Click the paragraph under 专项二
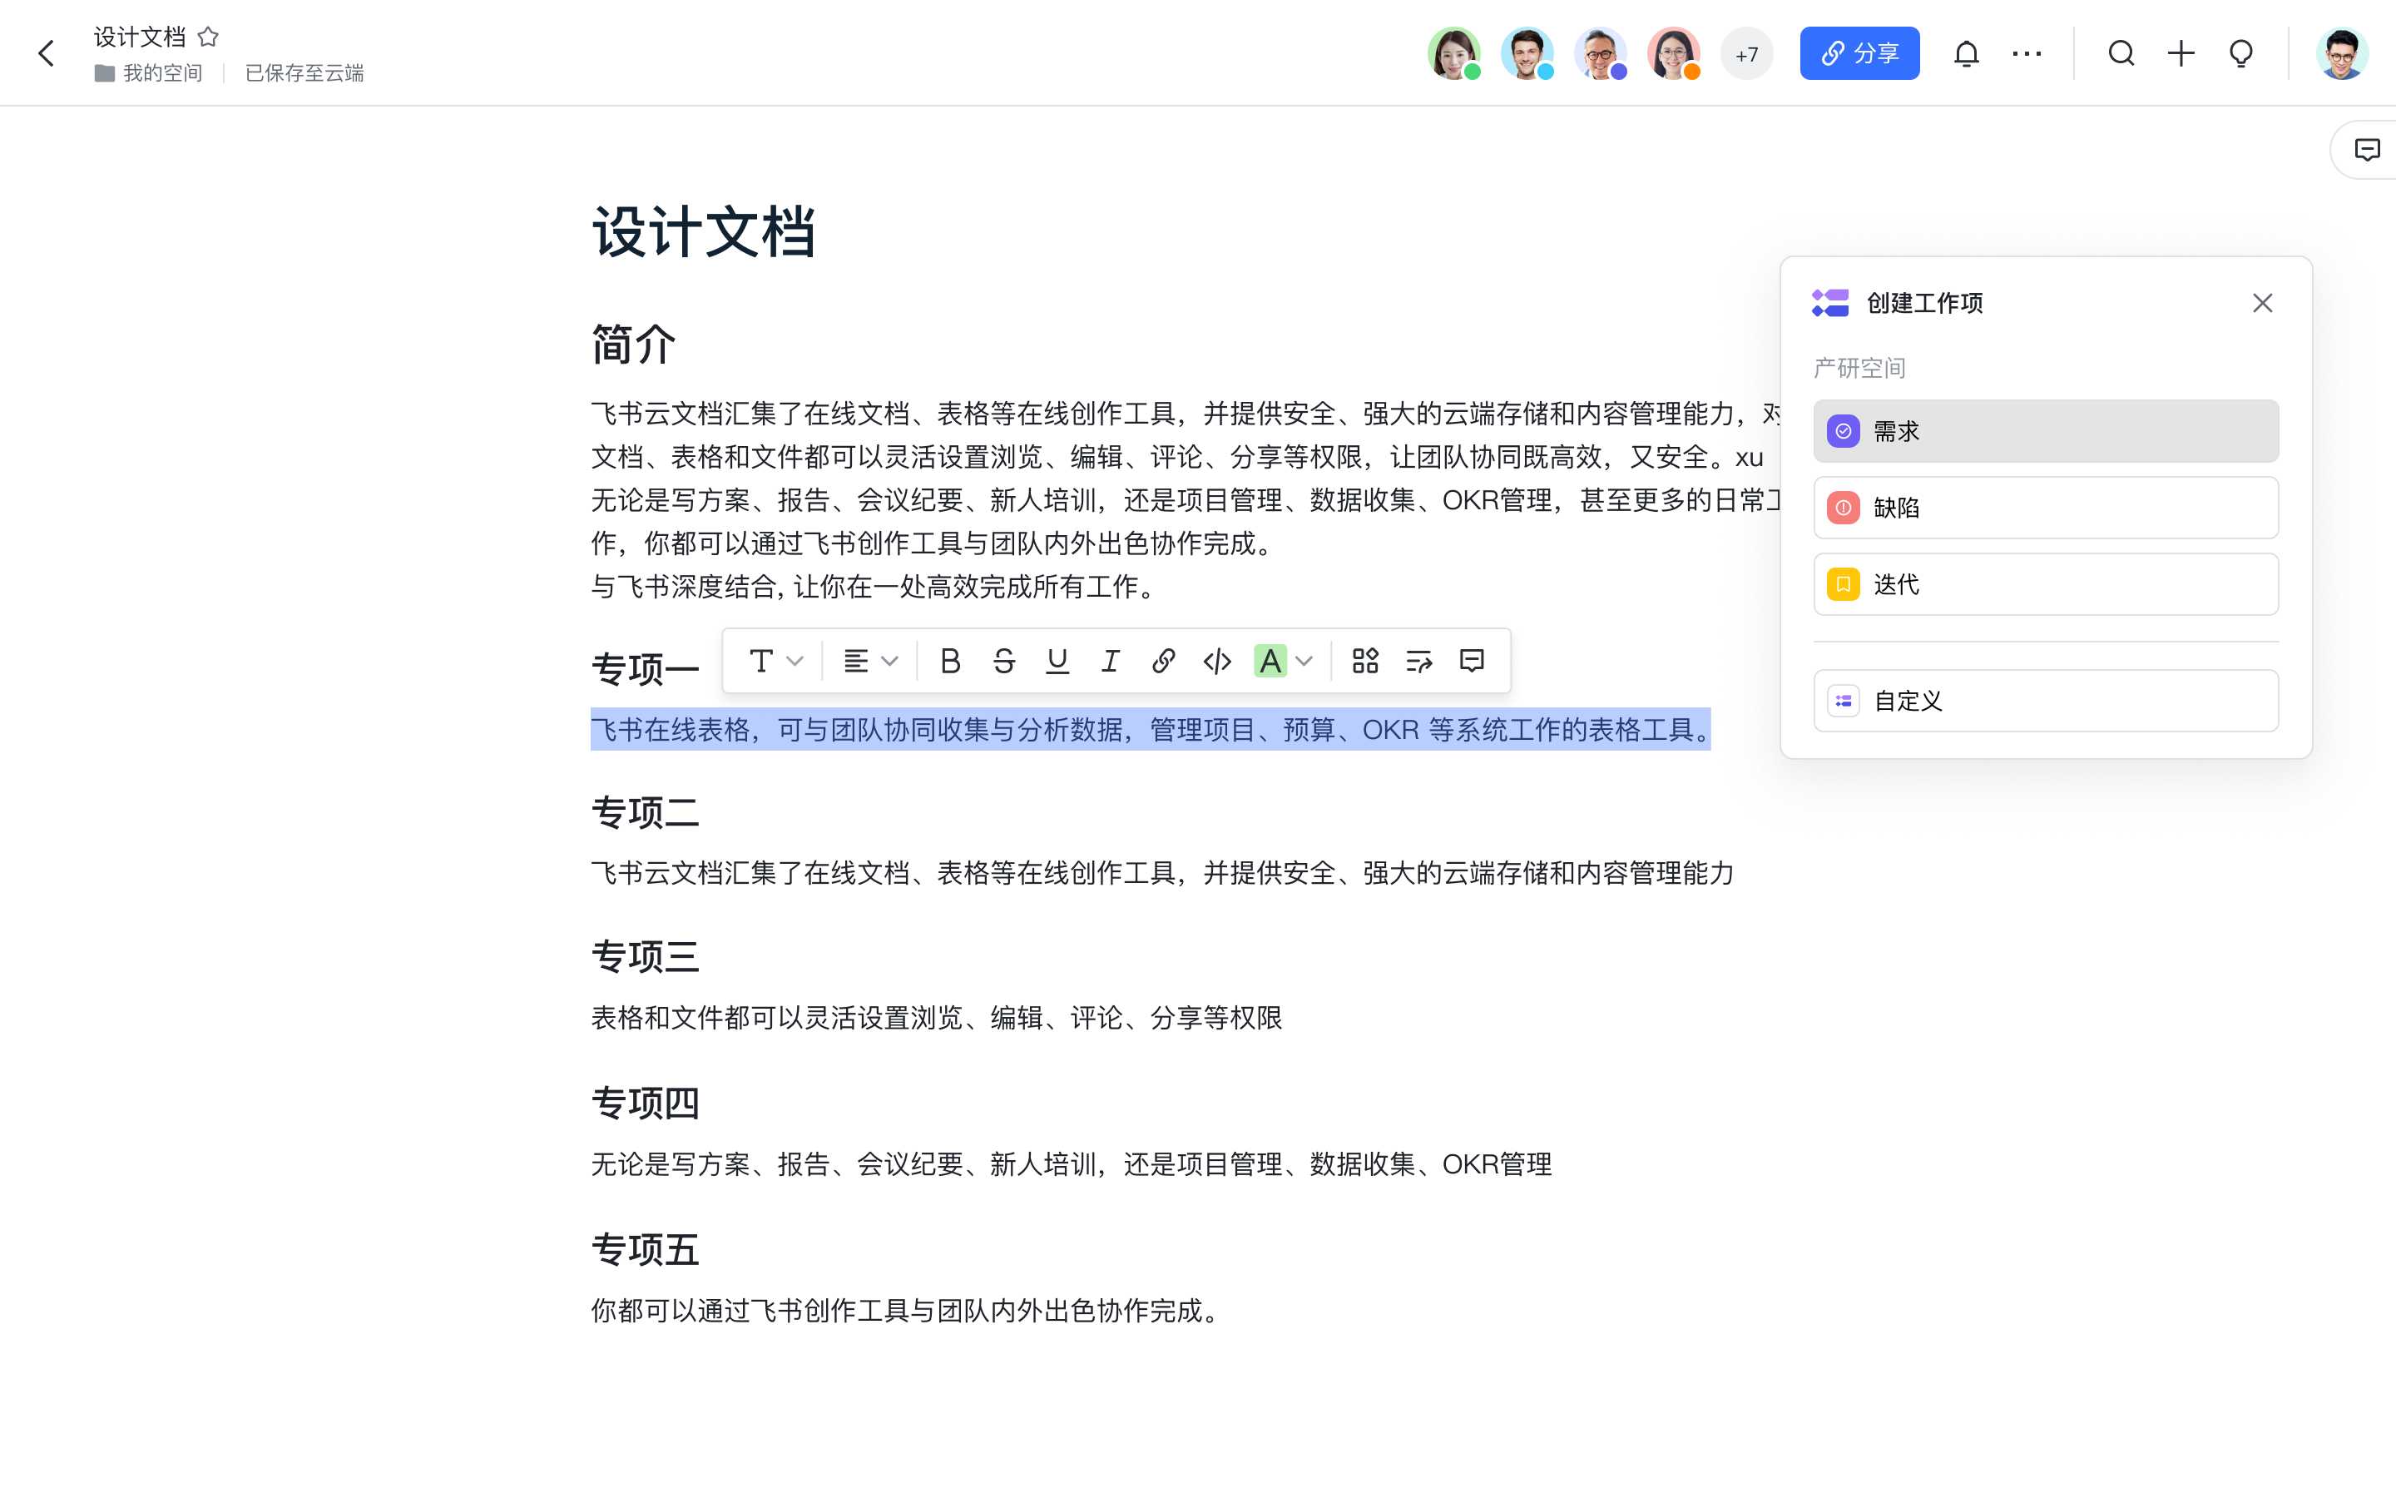This screenshot has width=2396, height=1498. click(1162, 873)
